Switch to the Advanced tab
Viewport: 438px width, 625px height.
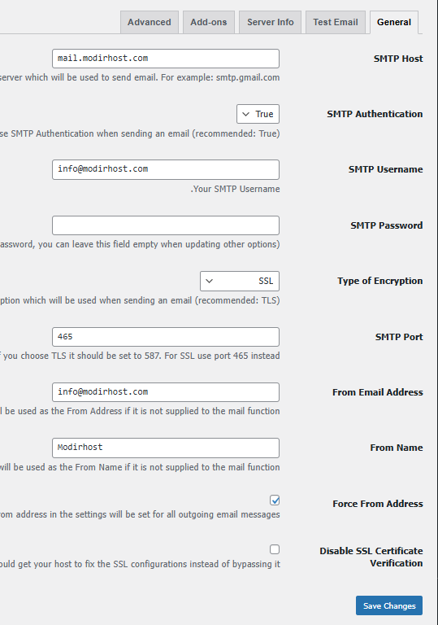pos(150,22)
